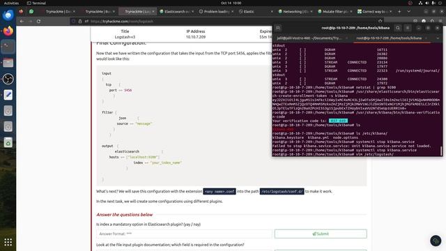The width and height of the screenshot is (446, 251).
Task: Click "your_index_name" in code block
Action: (x=167, y=162)
